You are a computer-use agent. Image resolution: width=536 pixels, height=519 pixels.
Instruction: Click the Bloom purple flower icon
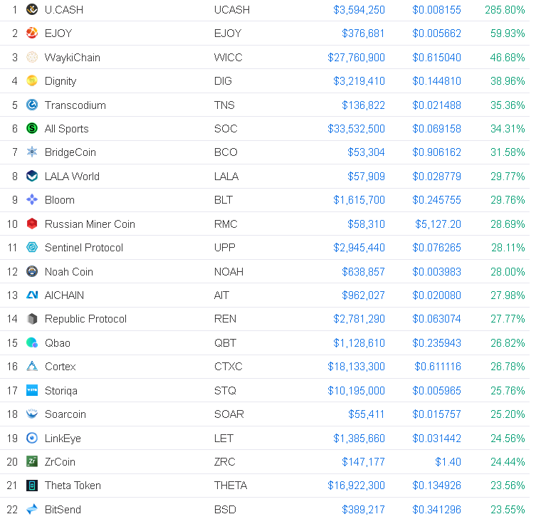[x=32, y=199]
